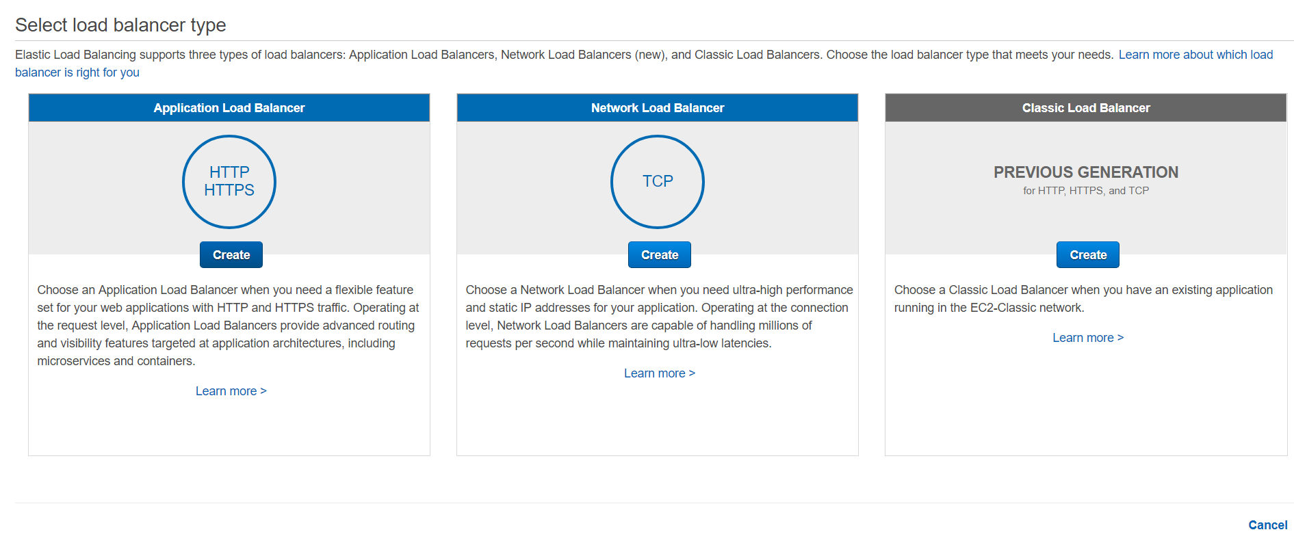Click the HTTP HTTPS circle icon
The height and width of the screenshot is (545, 1294).
pyautogui.click(x=229, y=182)
